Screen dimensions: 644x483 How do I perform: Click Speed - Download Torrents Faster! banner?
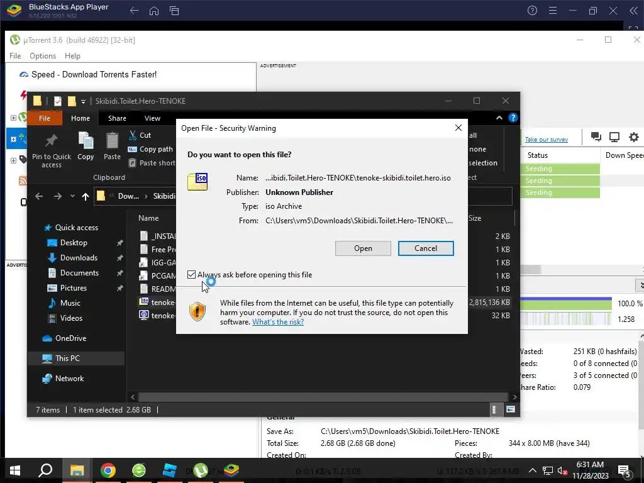click(x=88, y=75)
